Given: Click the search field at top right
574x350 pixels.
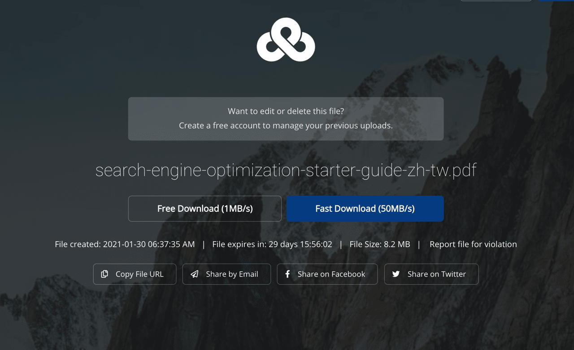Looking at the screenshot, I should pos(496,1).
